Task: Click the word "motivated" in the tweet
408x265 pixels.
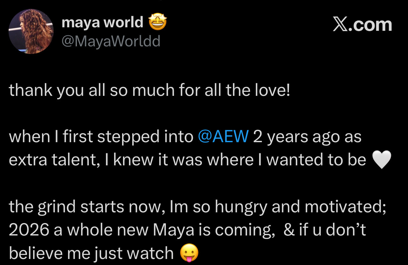Action: [345, 207]
